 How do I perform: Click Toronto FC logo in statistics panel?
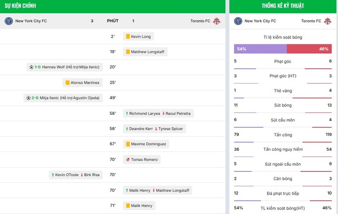point(328,21)
